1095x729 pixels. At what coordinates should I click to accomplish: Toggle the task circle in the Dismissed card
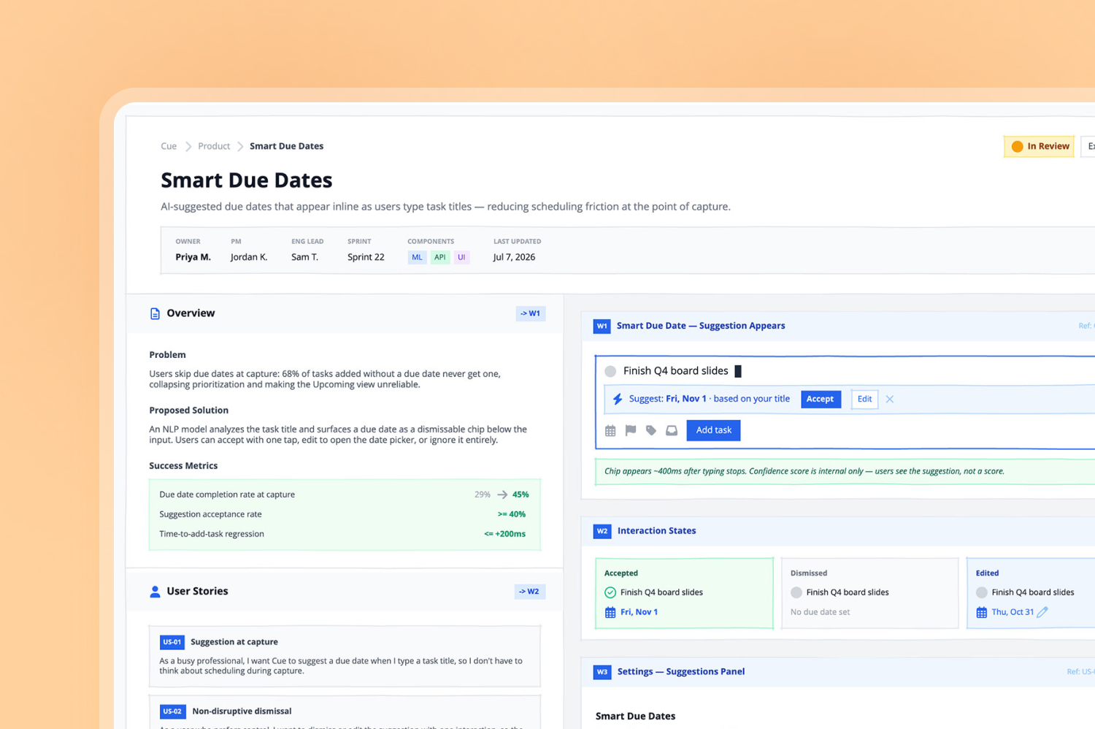click(796, 592)
